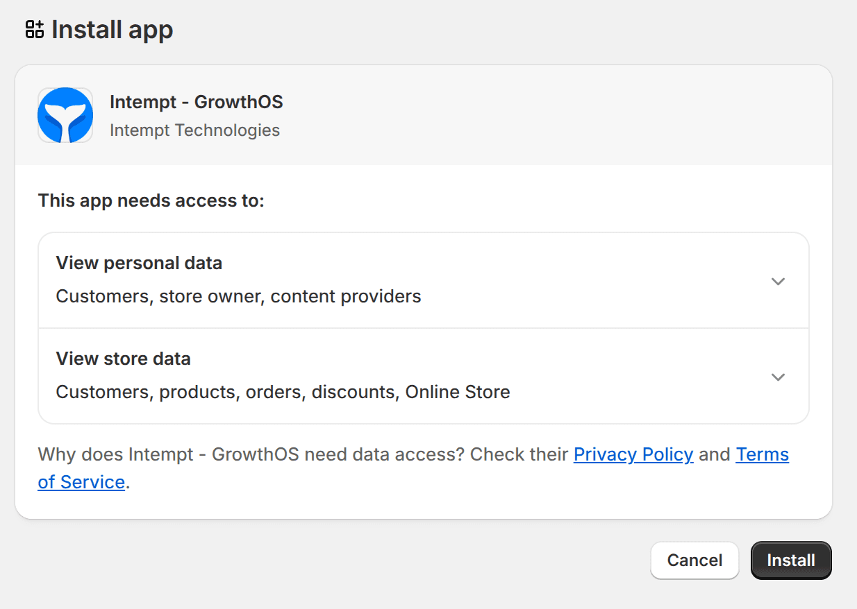857x609 pixels.
Task: Open the Terms of Service link
Action: click(413, 468)
